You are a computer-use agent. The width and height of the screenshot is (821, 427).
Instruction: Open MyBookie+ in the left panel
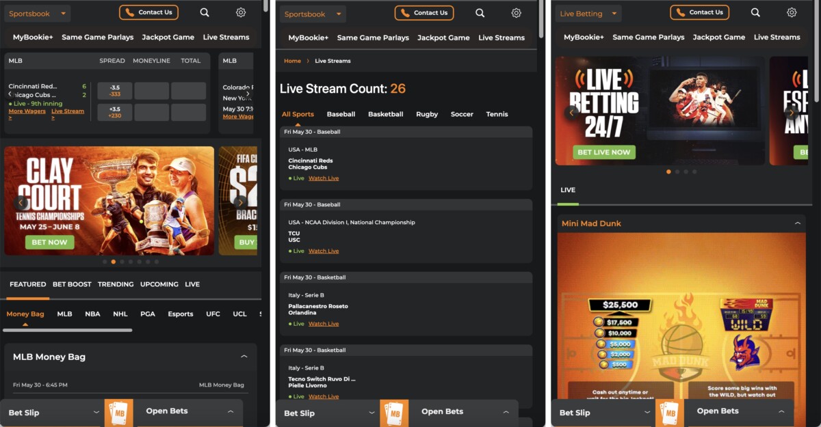coord(33,38)
